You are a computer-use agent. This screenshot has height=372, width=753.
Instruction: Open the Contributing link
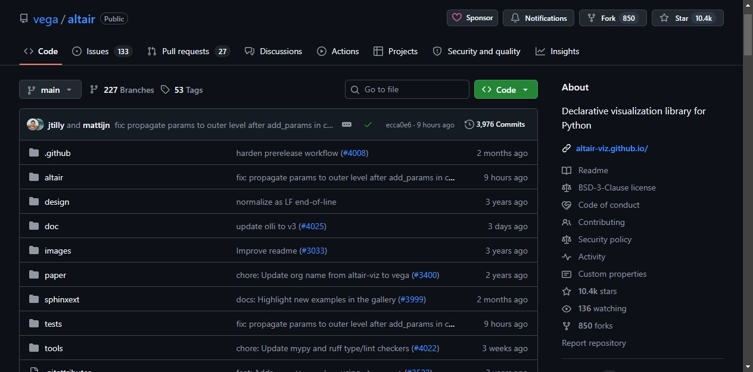point(601,222)
